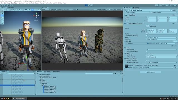Viewport: 178px width, 100px height.
Task: Open the Layout dropdown
Action: pos(173,5)
